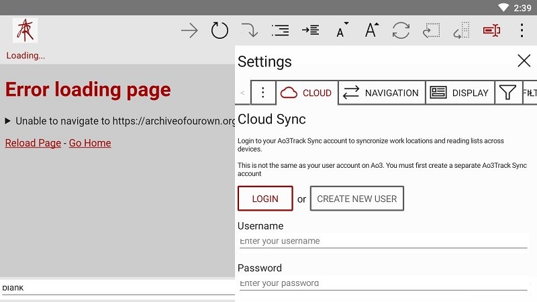Tap the 2:39 clock
537x302 pixels.
522,8
